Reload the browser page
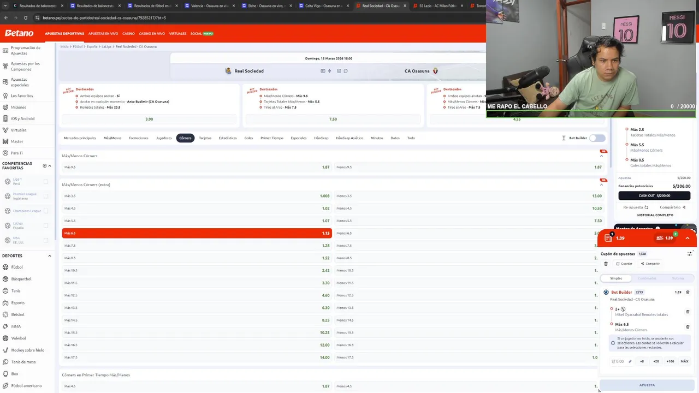 25,17
